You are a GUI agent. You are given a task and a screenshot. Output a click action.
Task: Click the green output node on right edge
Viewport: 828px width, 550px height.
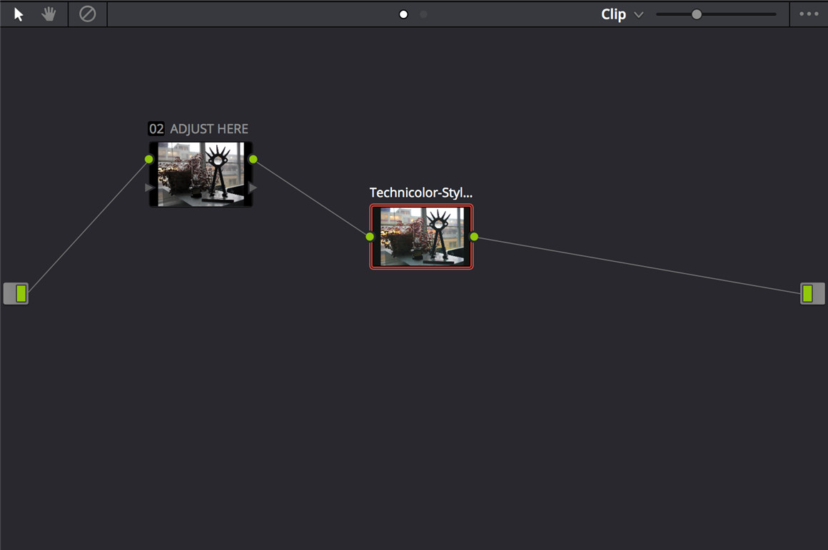(x=812, y=293)
